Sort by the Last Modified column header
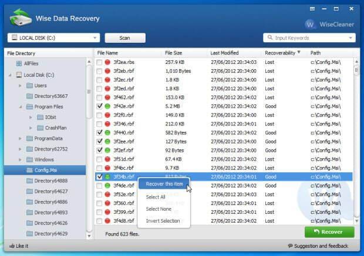364x256 pixels. (224, 53)
